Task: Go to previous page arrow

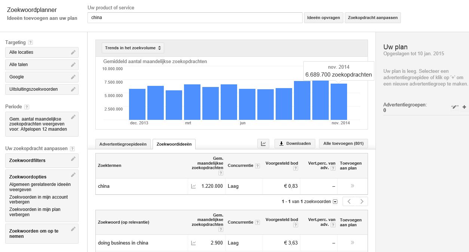Action: click(x=349, y=202)
